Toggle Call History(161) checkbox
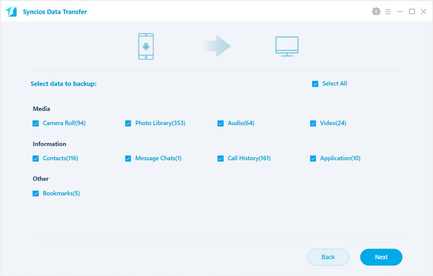Screen dimensions: 433x276 pos(221,159)
